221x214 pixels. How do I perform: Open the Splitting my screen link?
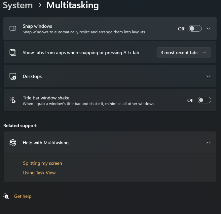(x=42, y=163)
